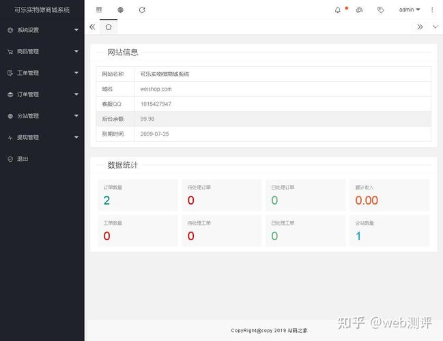
Task: Click the CopyRight 站码之家 footer text
Action: point(269,330)
